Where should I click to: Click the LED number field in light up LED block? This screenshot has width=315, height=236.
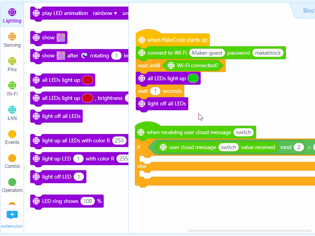tap(78, 159)
